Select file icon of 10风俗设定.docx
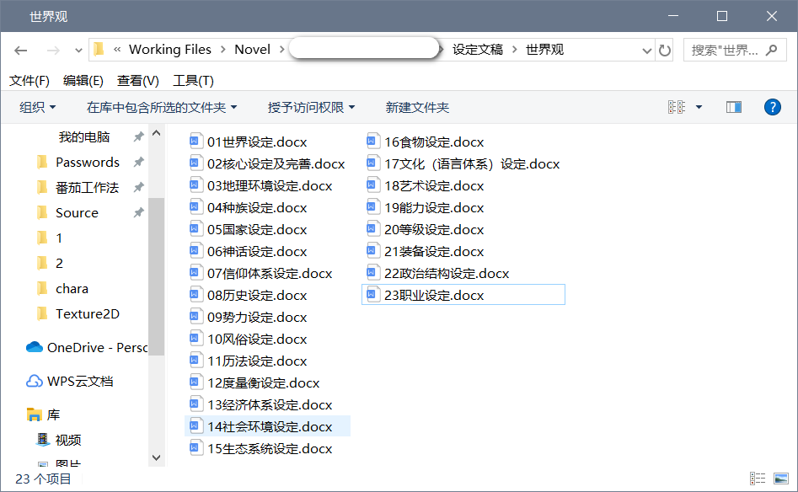This screenshot has height=492, width=798. [195, 338]
